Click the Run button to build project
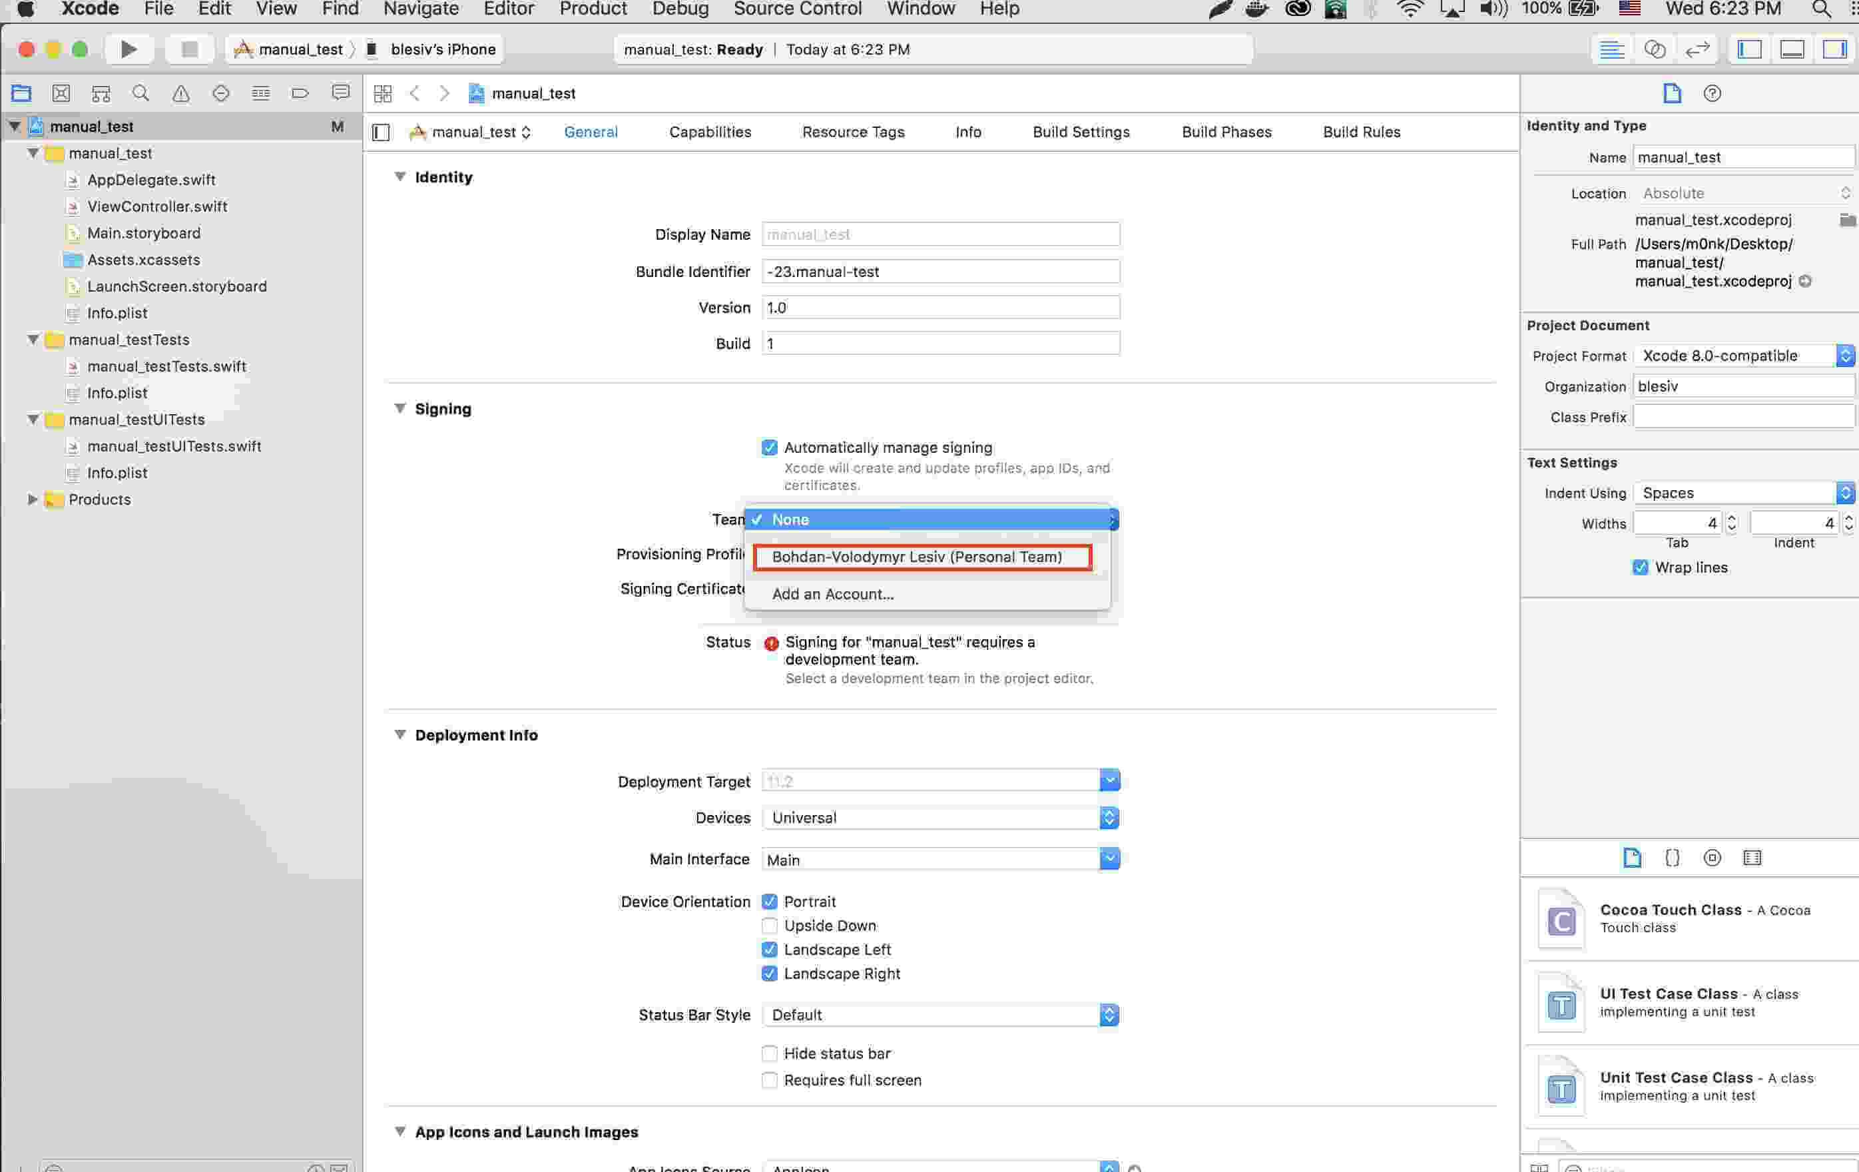The image size is (1859, 1172). (126, 49)
